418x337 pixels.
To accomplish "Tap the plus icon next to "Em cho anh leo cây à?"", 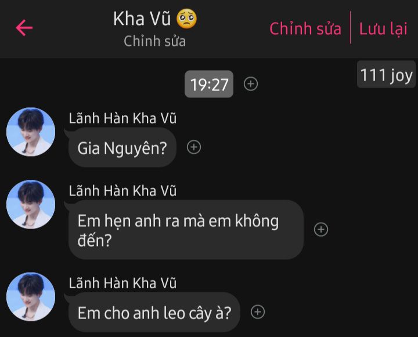I will click(x=258, y=312).
